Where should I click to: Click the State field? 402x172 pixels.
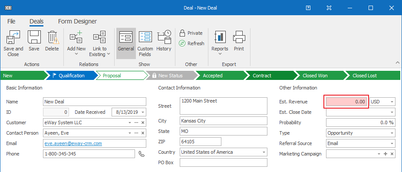point(224,131)
